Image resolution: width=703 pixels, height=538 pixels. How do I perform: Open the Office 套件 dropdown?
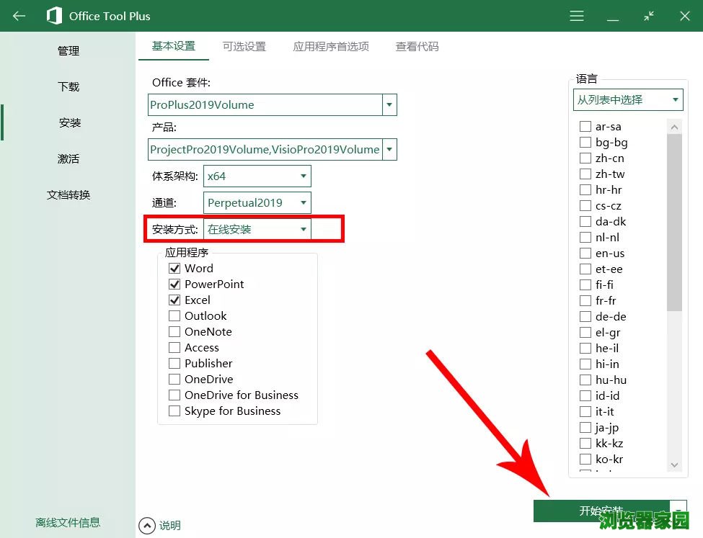click(x=389, y=105)
